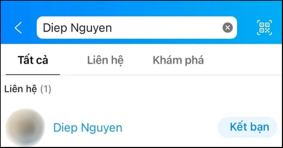This screenshot has width=283, height=148.
Task: Show the Khám phá discovery results
Action: [178, 61]
